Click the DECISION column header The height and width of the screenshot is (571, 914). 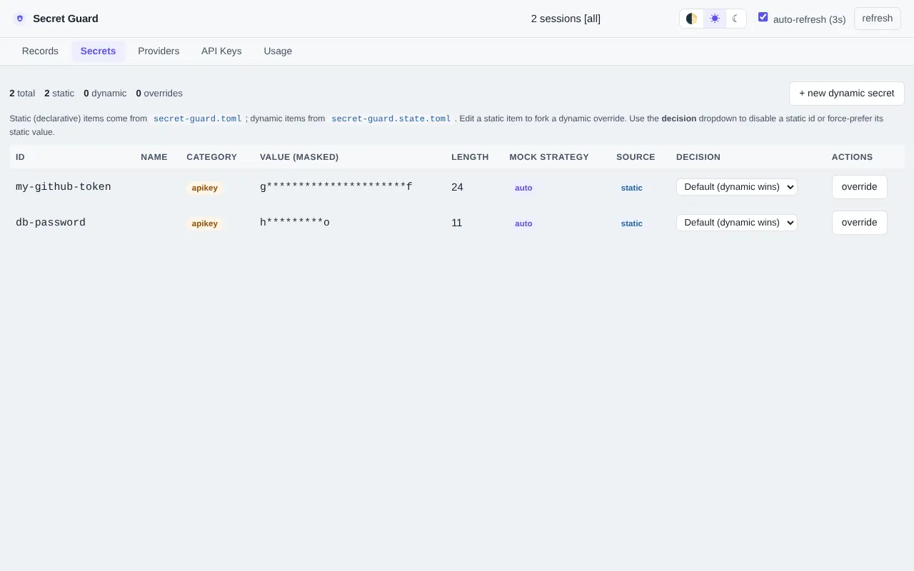click(698, 157)
